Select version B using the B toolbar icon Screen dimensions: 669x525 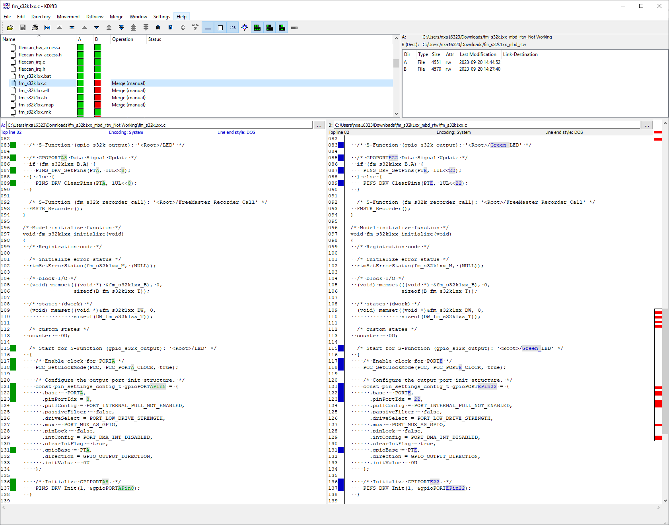pos(170,27)
